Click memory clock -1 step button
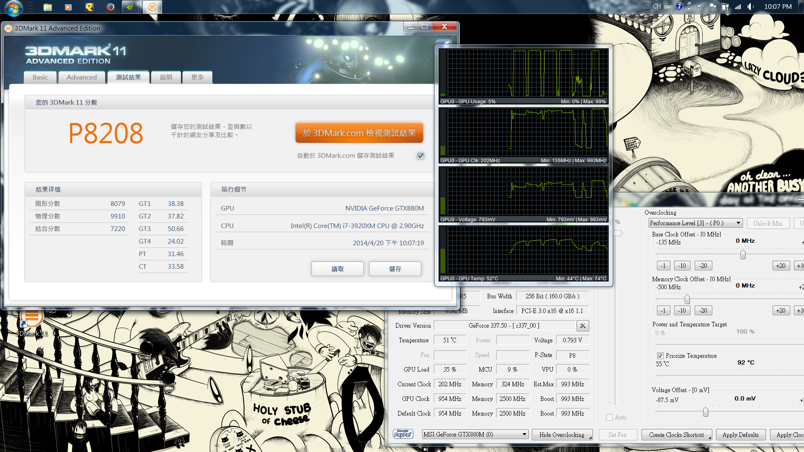Viewport: 804px width, 452px height. (x=663, y=311)
